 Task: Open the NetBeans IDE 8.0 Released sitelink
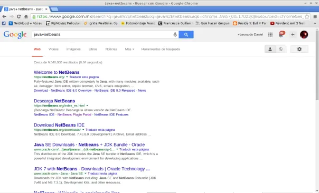(115, 90)
